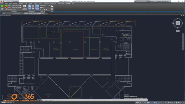185x104 pixels.
Task: Open the Insert ribbon tab
Action: point(10,3)
